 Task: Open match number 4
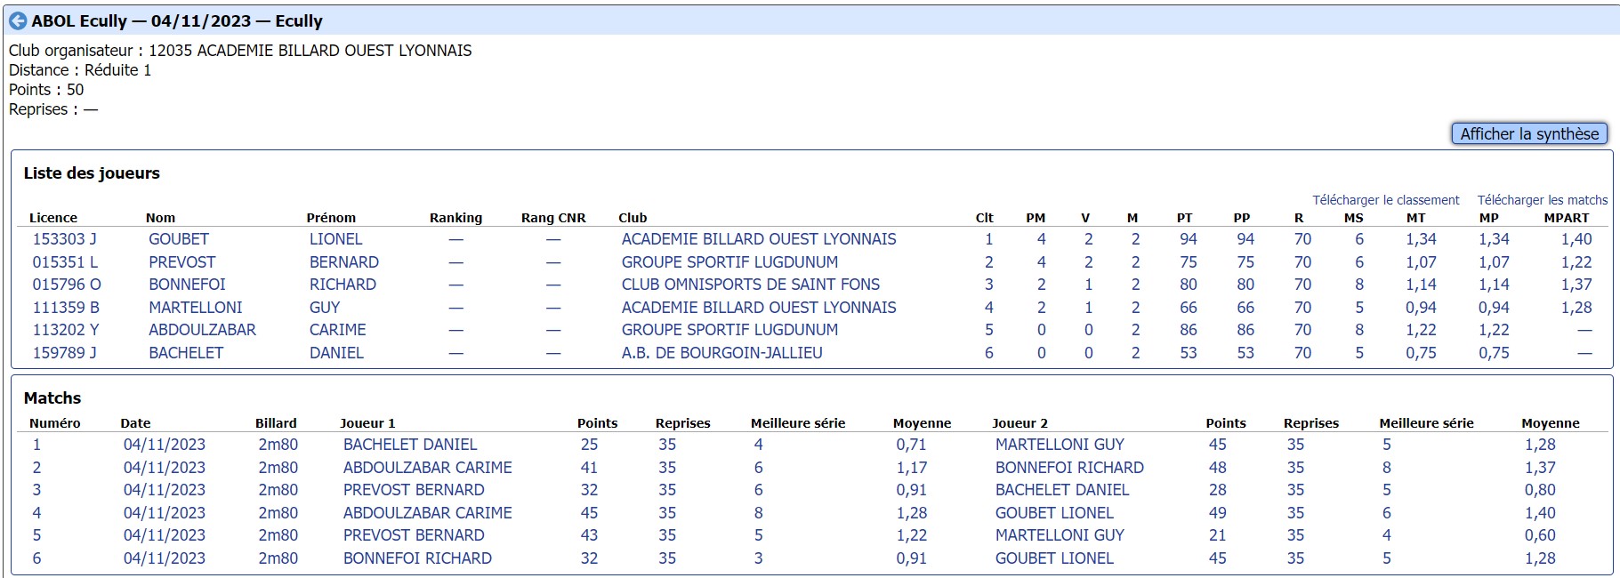click(36, 513)
